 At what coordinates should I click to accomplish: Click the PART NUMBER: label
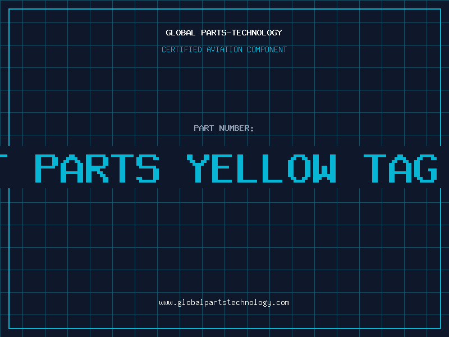[x=223, y=128]
